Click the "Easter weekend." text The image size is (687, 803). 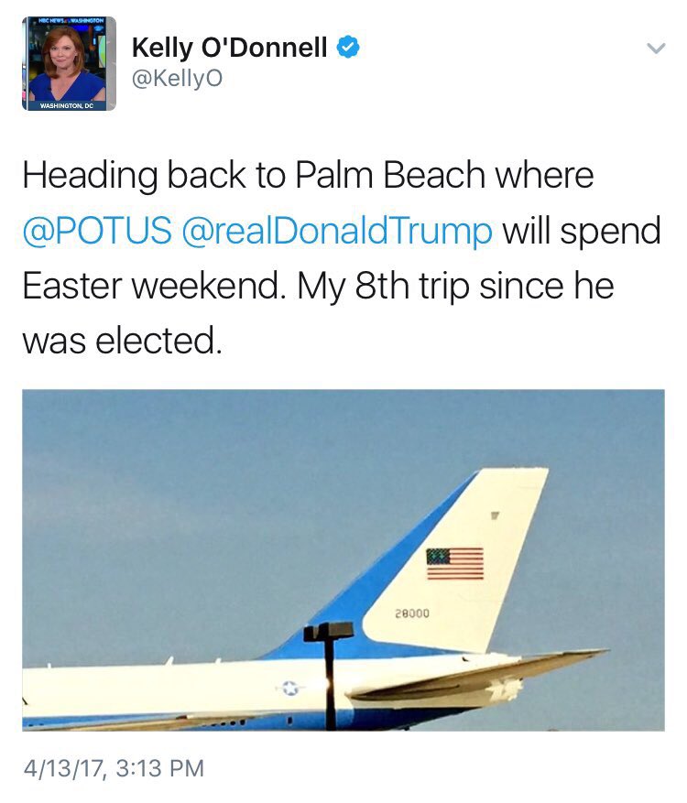click(154, 286)
